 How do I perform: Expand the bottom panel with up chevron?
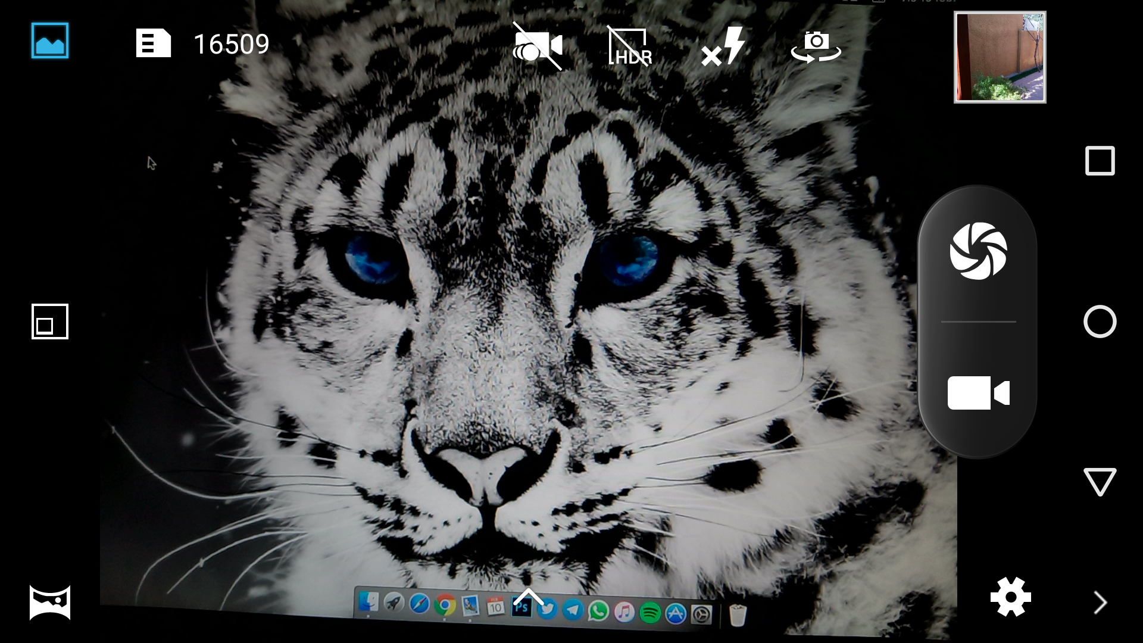(528, 597)
